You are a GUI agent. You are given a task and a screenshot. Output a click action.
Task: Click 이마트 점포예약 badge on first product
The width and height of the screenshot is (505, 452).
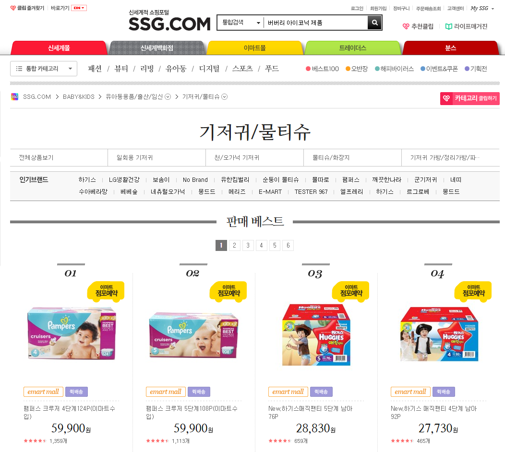click(106, 292)
